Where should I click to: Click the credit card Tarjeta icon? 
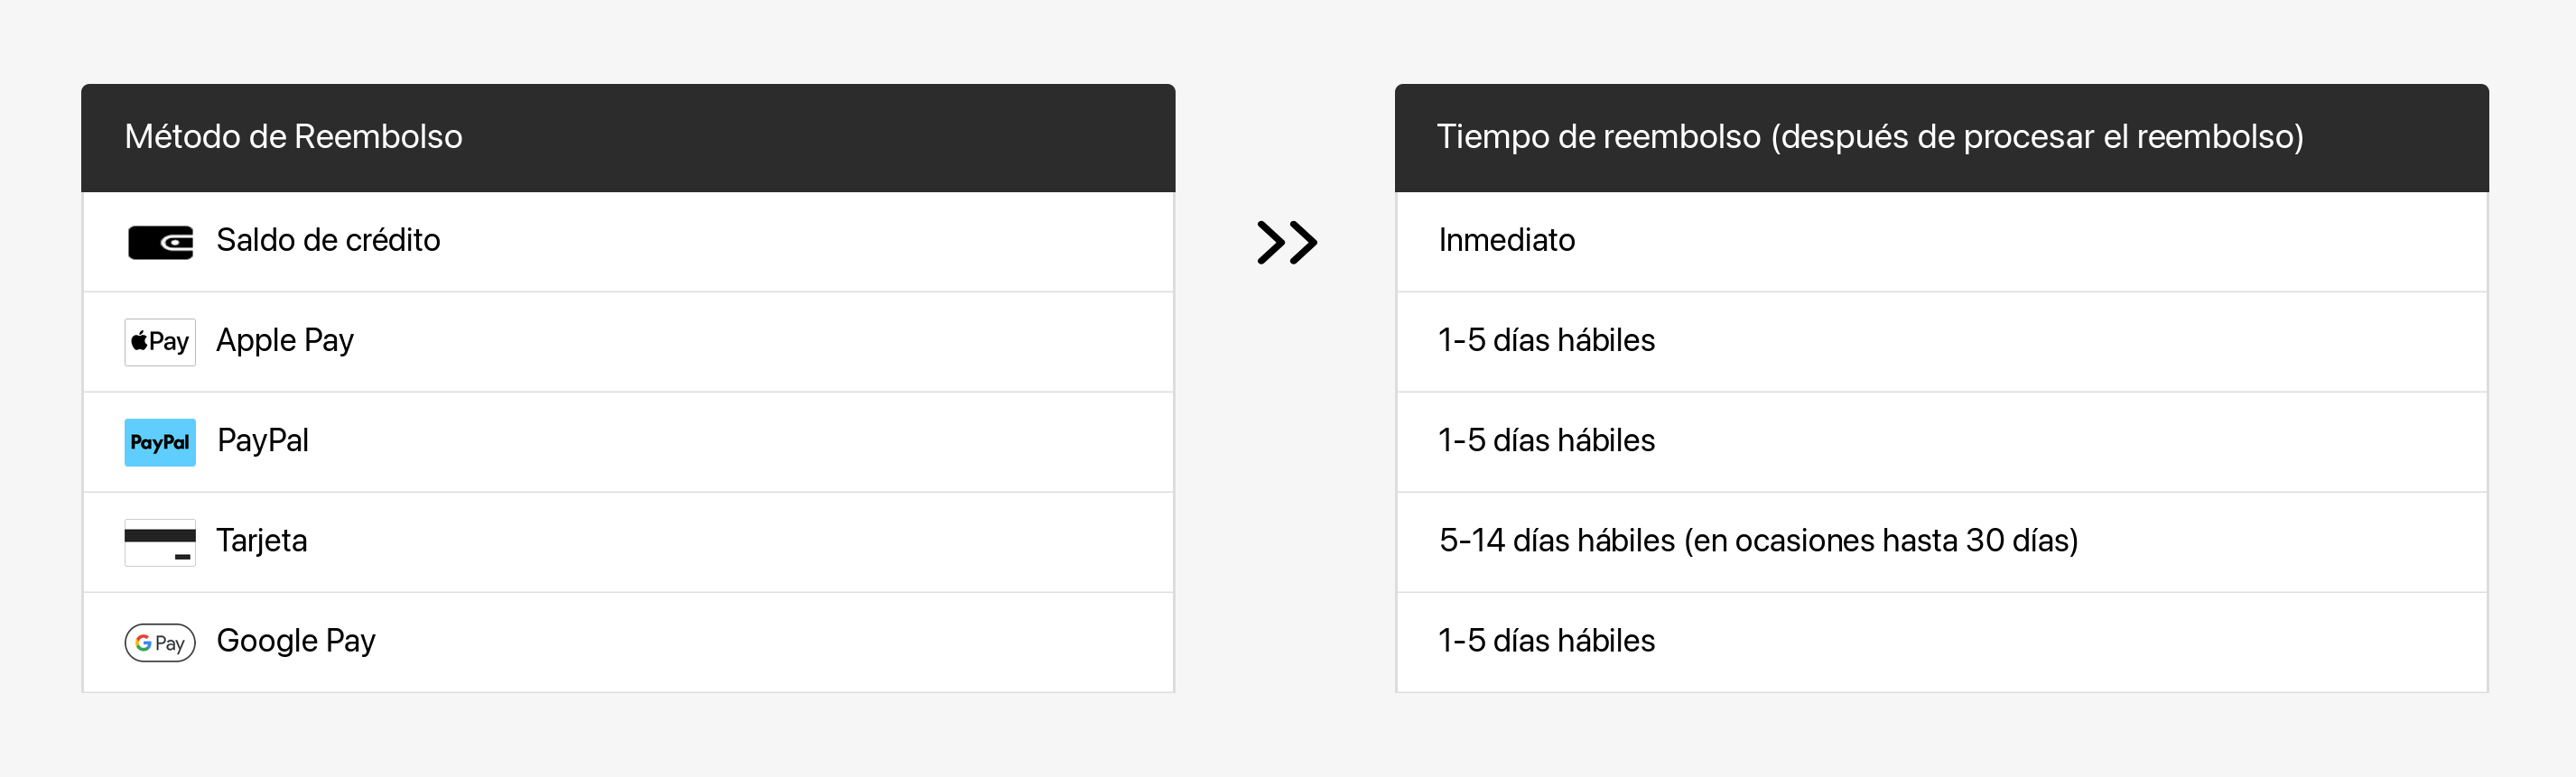pos(160,542)
